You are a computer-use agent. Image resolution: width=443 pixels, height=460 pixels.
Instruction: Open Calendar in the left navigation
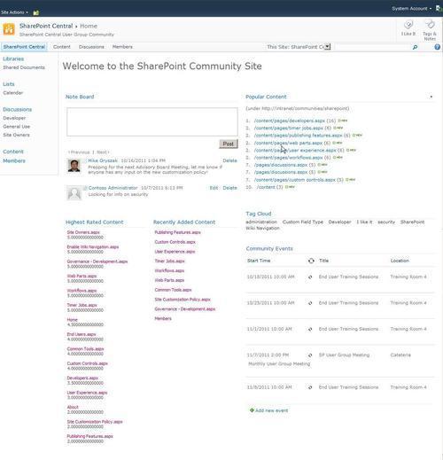click(x=13, y=93)
